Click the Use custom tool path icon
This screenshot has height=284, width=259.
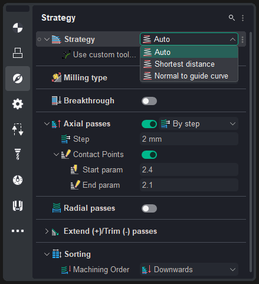66,55
